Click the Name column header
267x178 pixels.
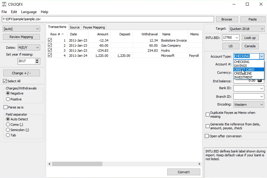pyautogui.click(x=174, y=34)
